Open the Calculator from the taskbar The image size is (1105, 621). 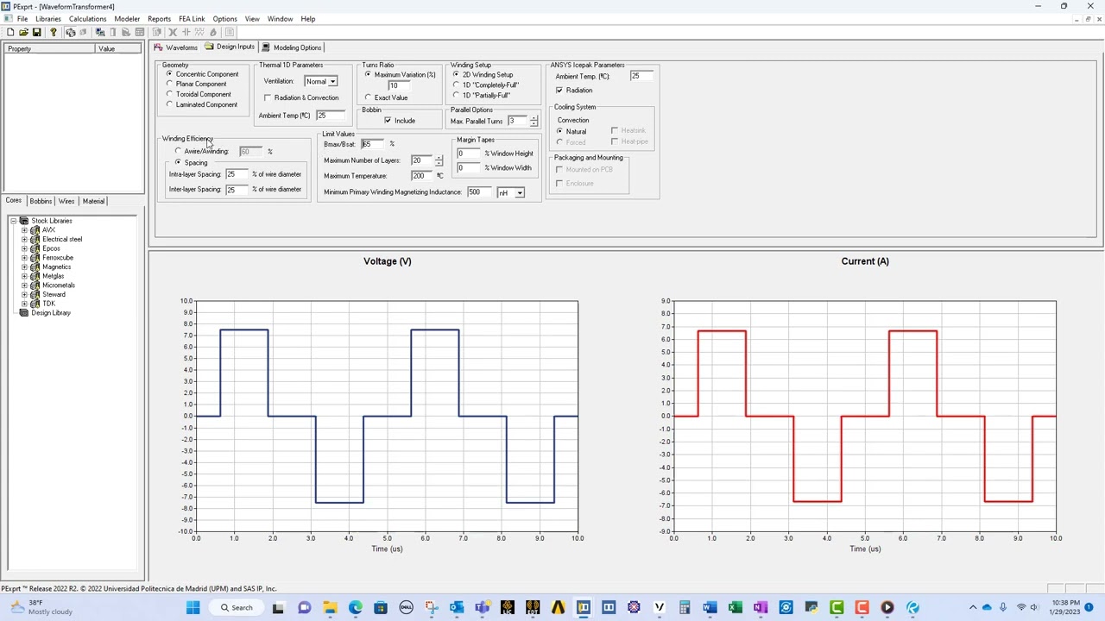coord(685,608)
